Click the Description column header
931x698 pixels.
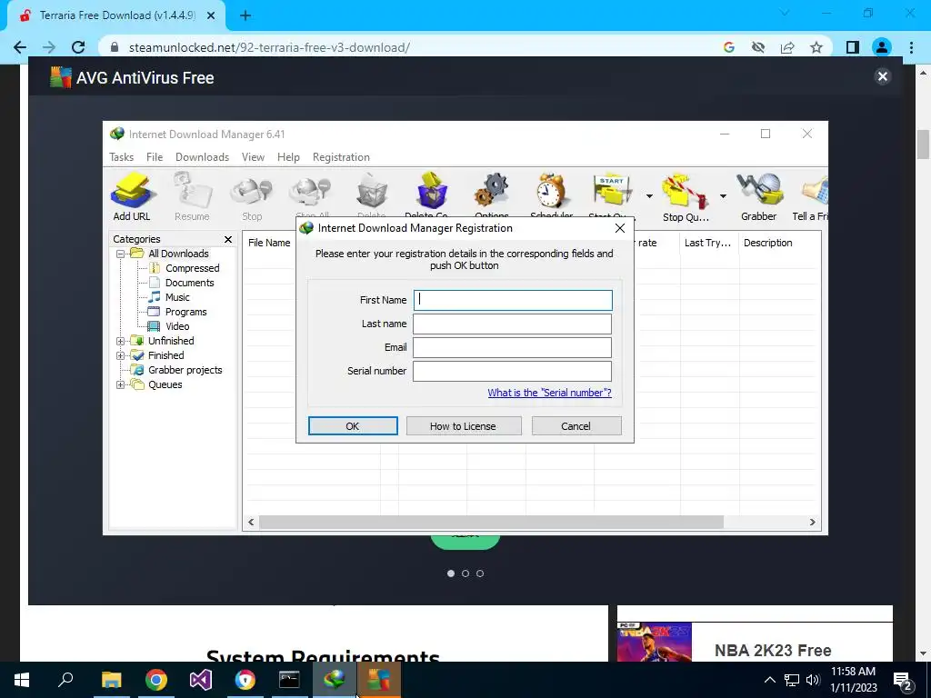(x=767, y=243)
